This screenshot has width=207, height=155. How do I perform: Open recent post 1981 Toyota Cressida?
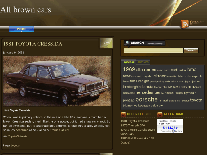135,121
